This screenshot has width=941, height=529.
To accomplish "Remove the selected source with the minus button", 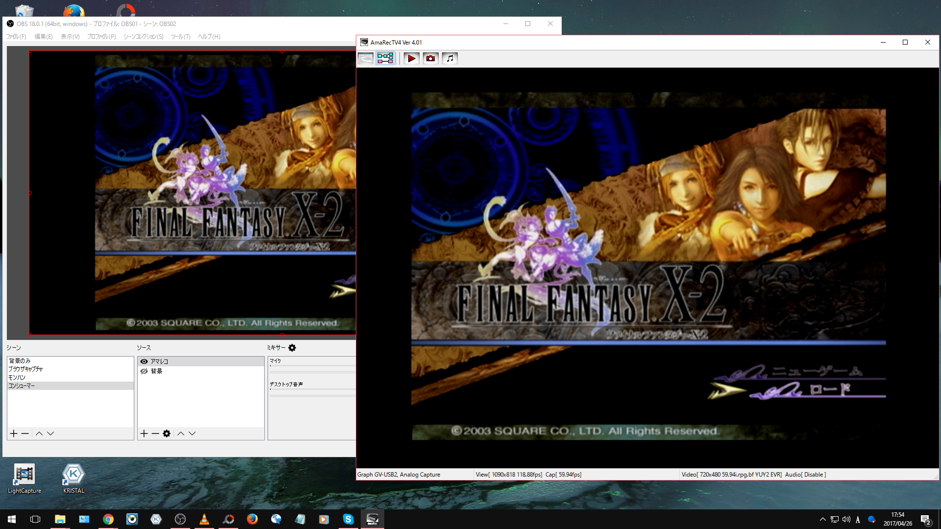I will 155,433.
